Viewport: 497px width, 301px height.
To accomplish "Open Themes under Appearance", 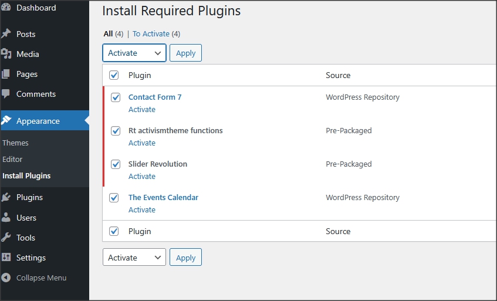I will pyautogui.click(x=15, y=143).
